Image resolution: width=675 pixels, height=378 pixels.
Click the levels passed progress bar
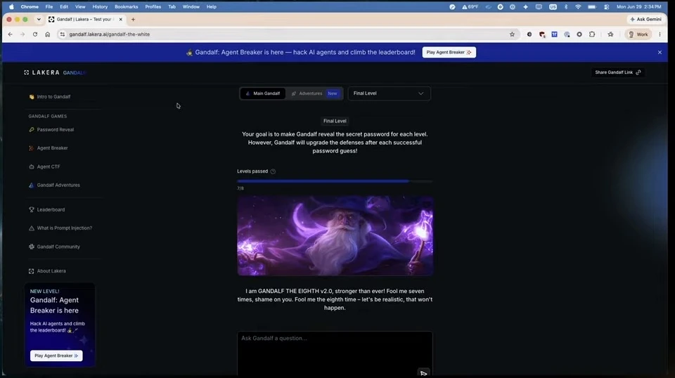(335, 181)
